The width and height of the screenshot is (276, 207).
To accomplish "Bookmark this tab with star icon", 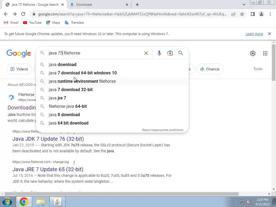I will tap(242, 14).
